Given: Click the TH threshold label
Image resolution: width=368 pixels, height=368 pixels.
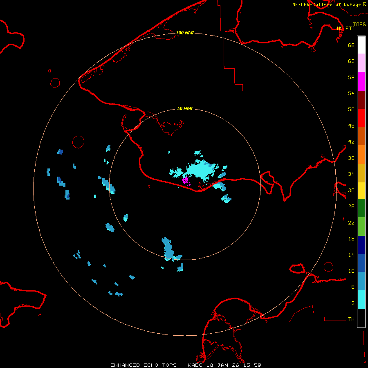Looking at the screenshot, I should (351, 319).
